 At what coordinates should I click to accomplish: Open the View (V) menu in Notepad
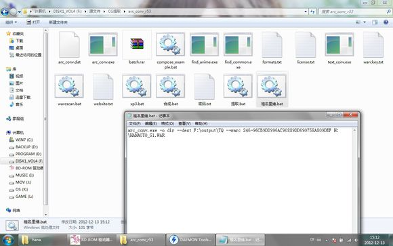184,123
